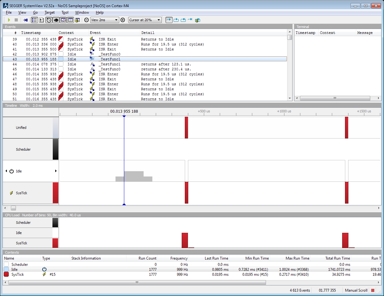Toggle the clock-icon Timeline window button
The width and height of the screenshot is (384, 296).
[x=49, y=20]
